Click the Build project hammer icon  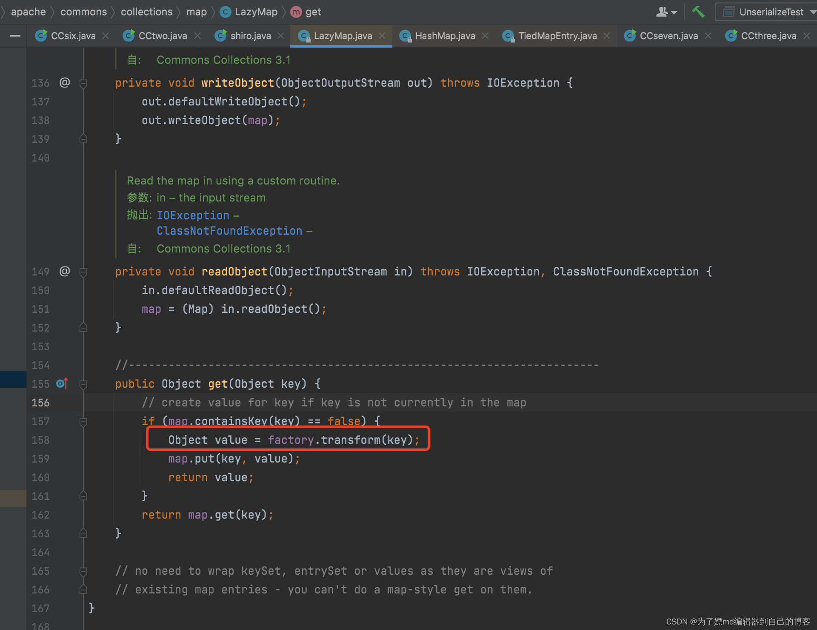coord(698,12)
